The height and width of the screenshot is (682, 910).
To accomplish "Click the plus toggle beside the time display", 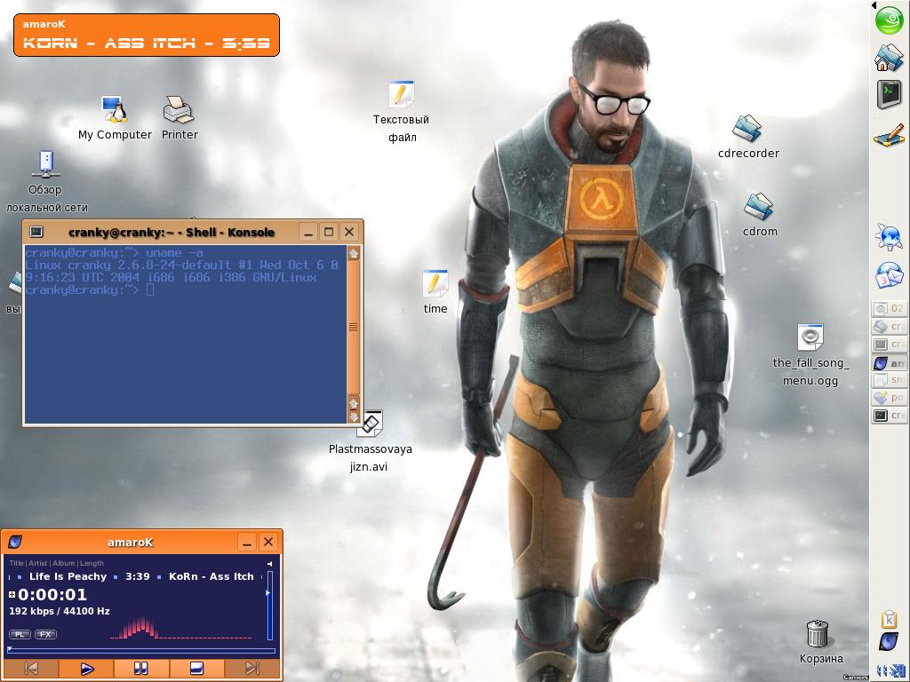I will pos(12,594).
